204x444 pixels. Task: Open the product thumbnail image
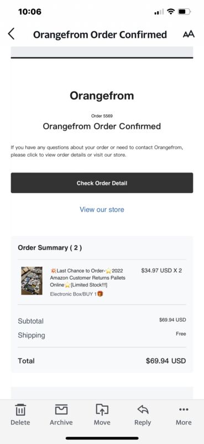pyautogui.click(x=32, y=281)
